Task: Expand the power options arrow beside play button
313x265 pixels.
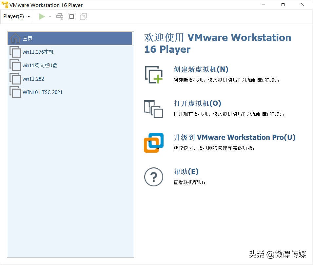Action: click(50, 17)
